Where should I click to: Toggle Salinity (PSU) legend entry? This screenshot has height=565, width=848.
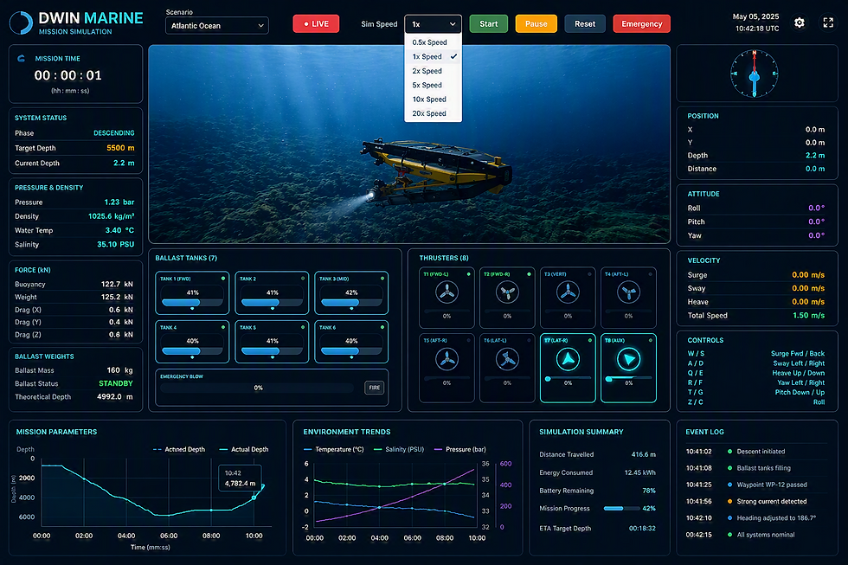pyautogui.click(x=399, y=449)
